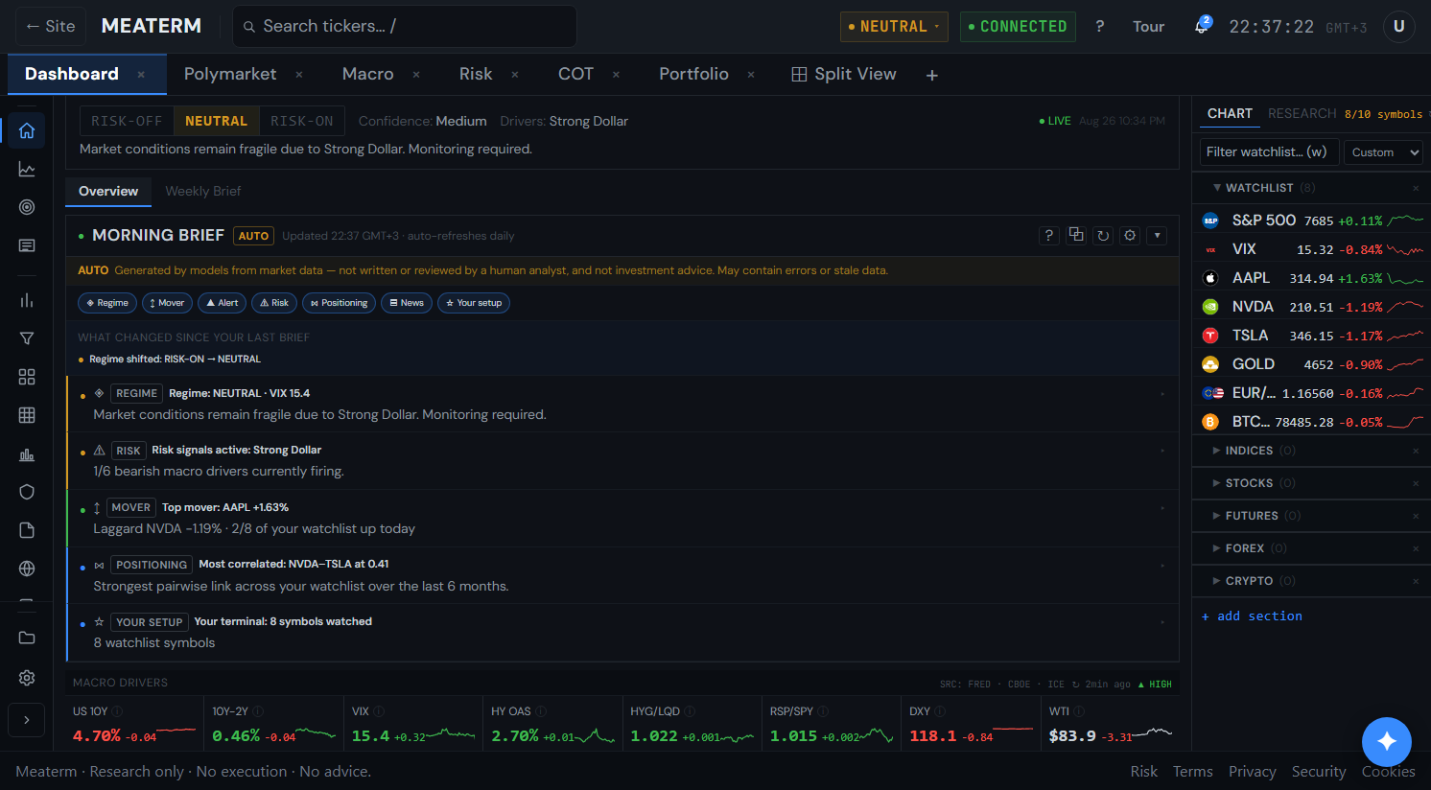Select RISK-OFF regime option

pyautogui.click(x=127, y=121)
